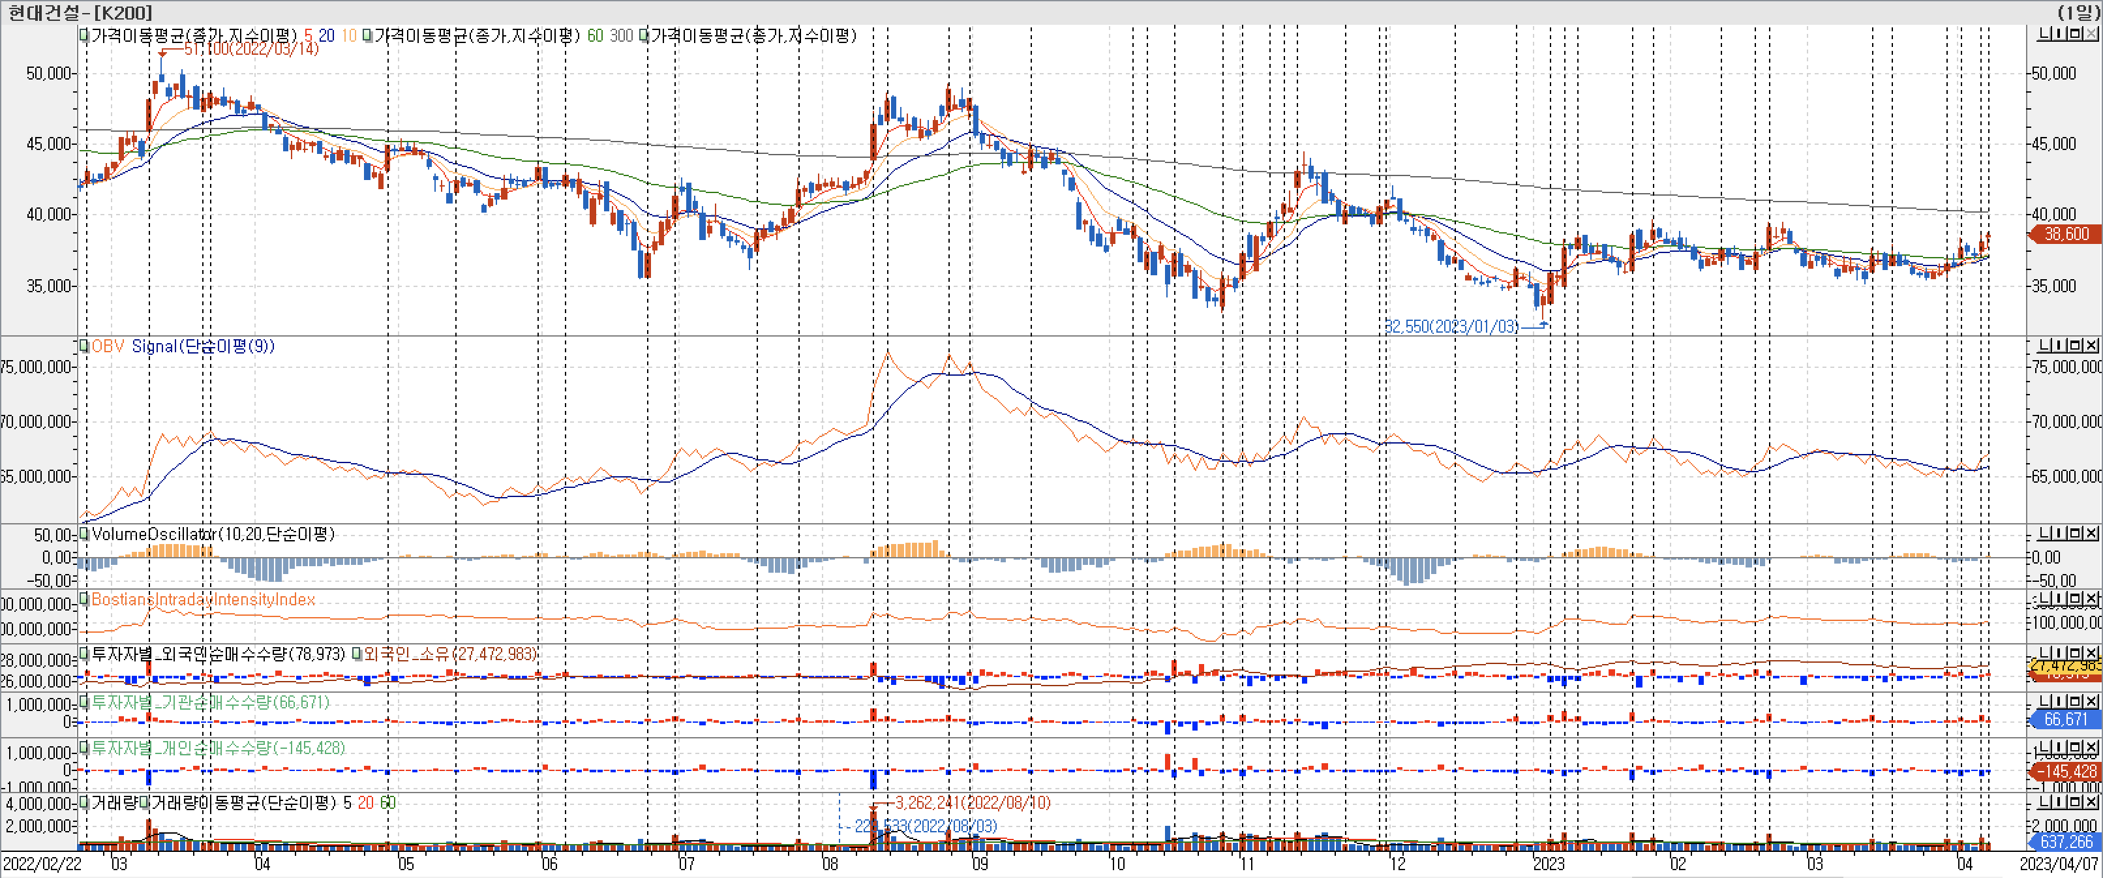Toggle checkbox beside VolumeOscillator label
Image resolution: width=2103 pixels, height=878 pixels.
(84, 534)
